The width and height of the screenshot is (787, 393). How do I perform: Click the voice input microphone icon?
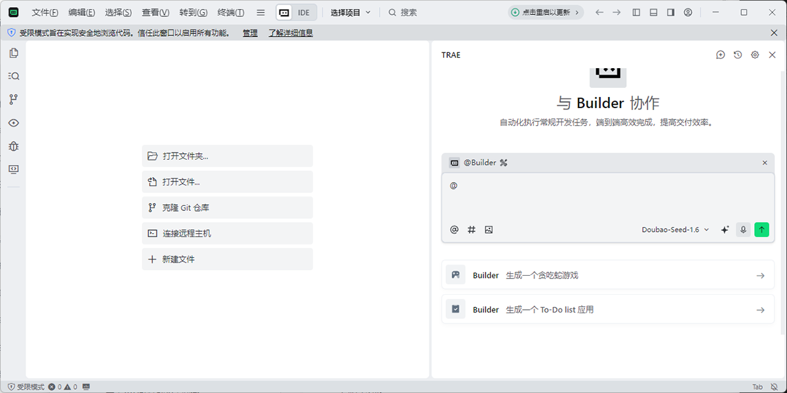pos(743,230)
